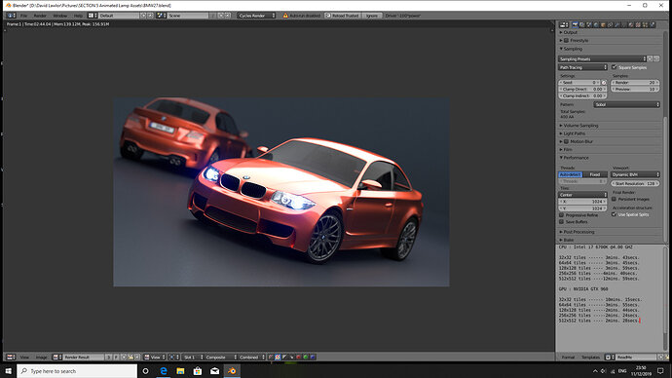Click the image editor type icon

pos(11,357)
